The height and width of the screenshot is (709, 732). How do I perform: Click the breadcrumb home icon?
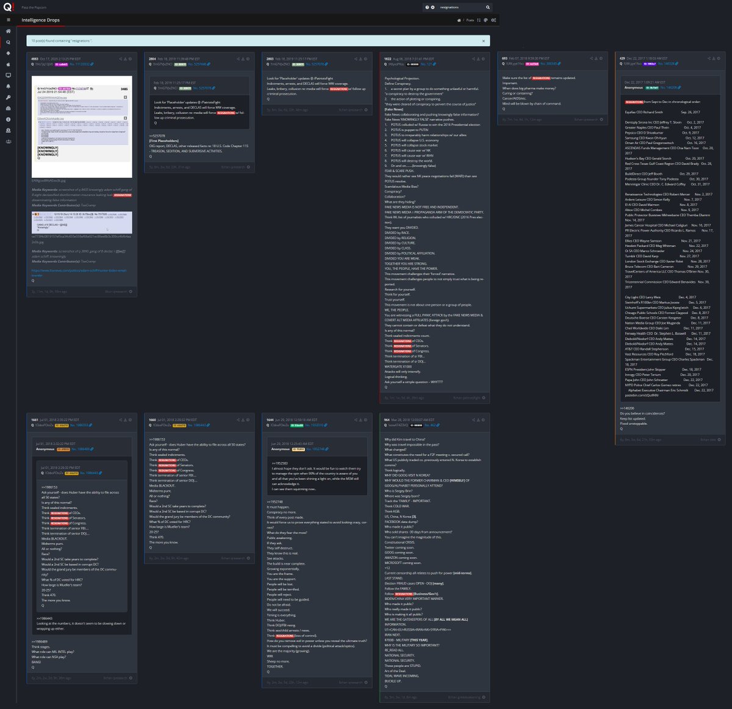pyautogui.click(x=459, y=20)
